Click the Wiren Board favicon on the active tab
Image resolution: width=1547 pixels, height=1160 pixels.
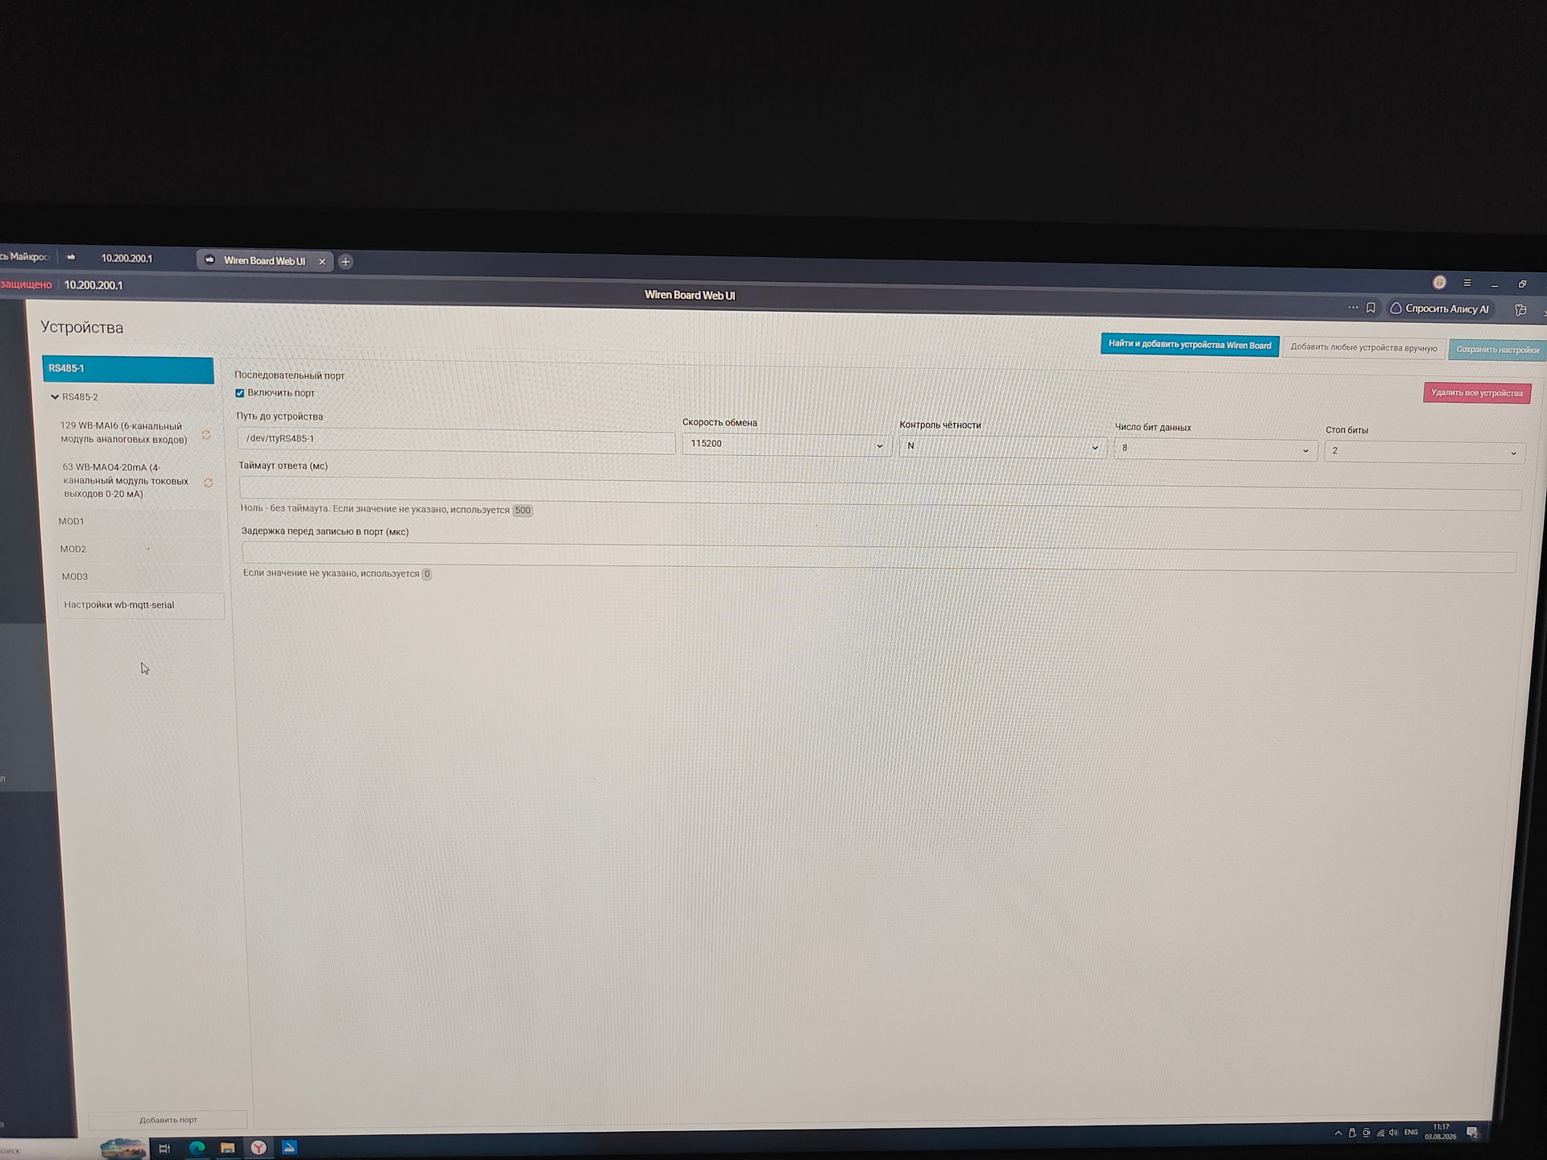tap(209, 260)
